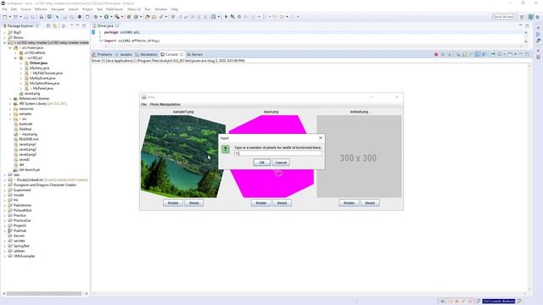This screenshot has width=543, height=305.
Task: Select Dungeons and Dragons Character Creator project
Action: click(x=45, y=185)
